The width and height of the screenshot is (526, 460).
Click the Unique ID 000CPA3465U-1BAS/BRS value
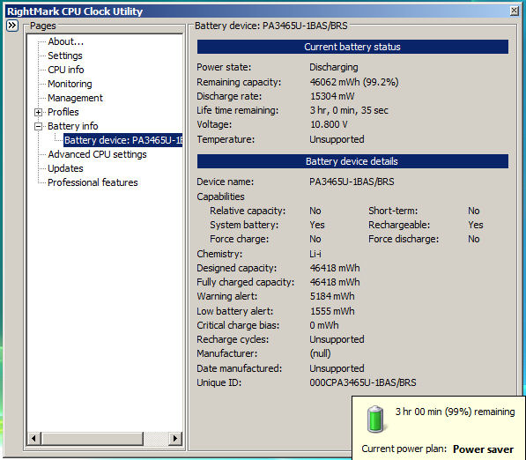click(x=363, y=382)
